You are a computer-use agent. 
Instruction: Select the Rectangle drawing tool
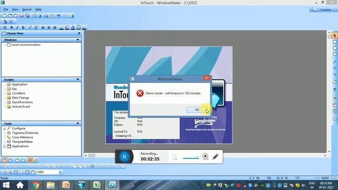[x=334, y=42]
